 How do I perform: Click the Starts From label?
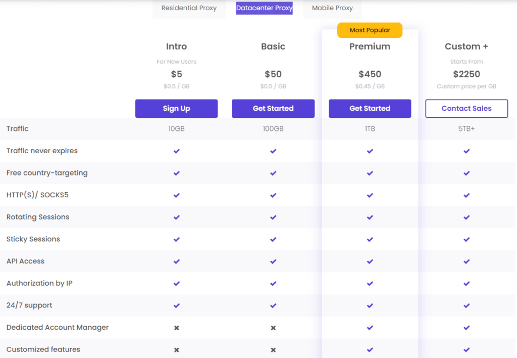467,61
